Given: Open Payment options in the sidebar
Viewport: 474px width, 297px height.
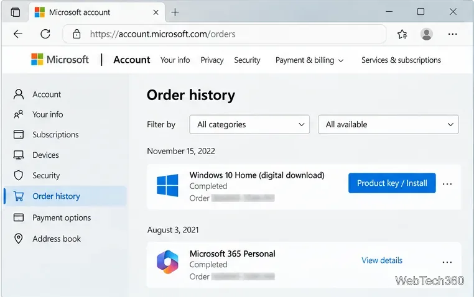Looking at the screenshot, I should coord(65,217).
